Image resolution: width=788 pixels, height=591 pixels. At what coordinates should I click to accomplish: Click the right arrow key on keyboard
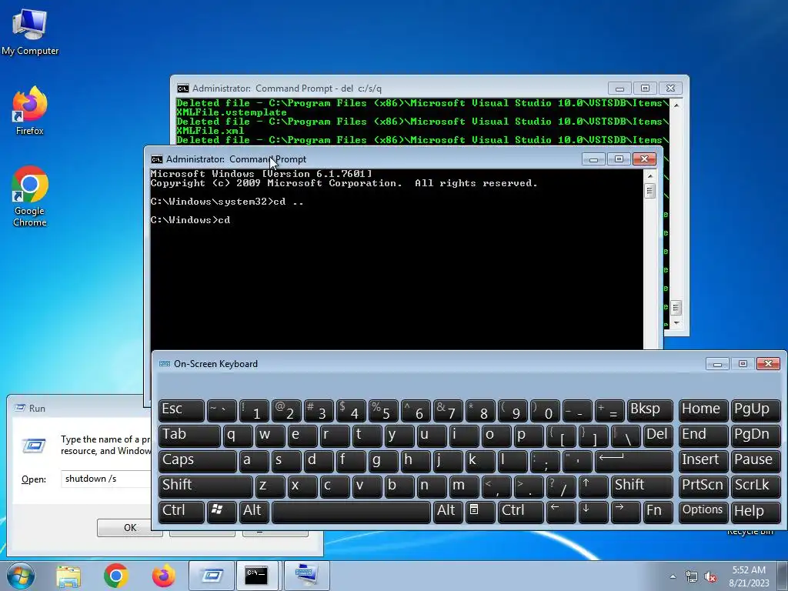[625, 512]
